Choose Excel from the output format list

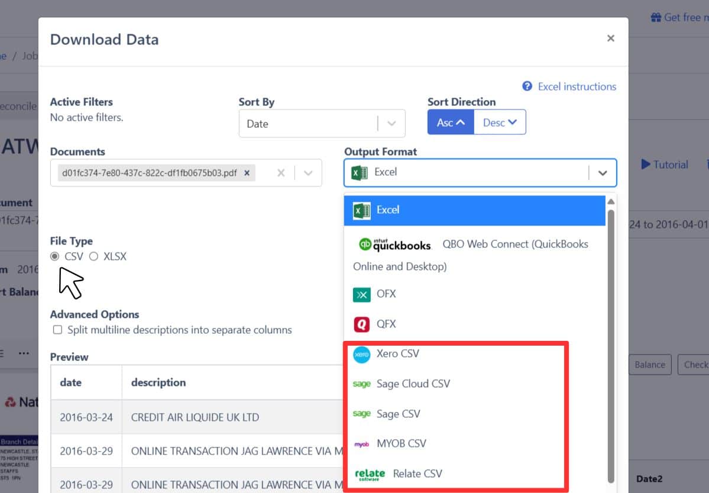[x=474, y=211]
